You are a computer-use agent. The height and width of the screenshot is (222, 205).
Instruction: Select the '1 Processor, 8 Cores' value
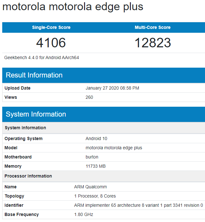point(95,196)
